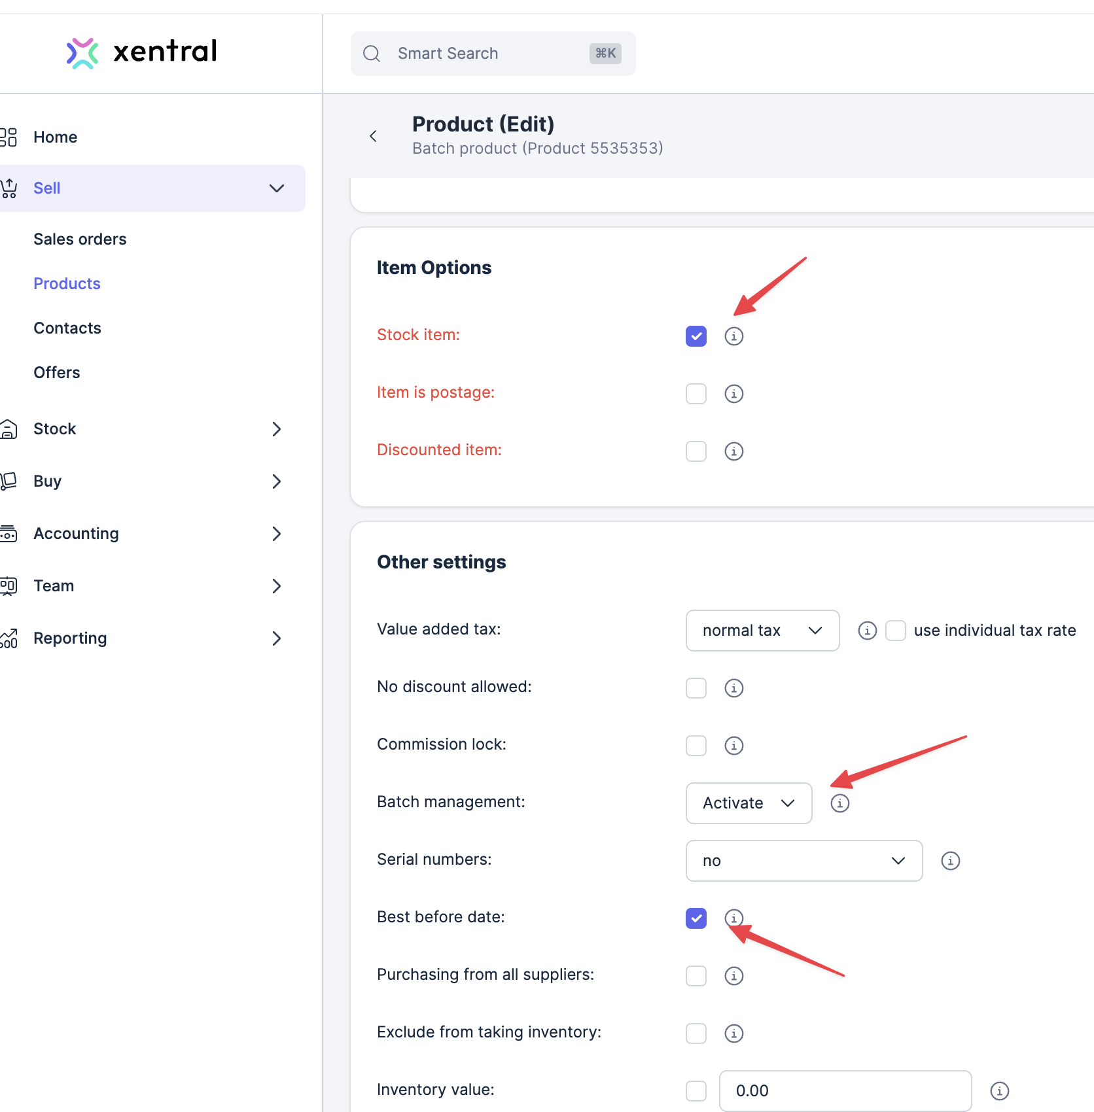The width and height of the screenshot is (1094, 1112).
Task: Open info icon for Item is postage
Action: click(x=734, y=394)
